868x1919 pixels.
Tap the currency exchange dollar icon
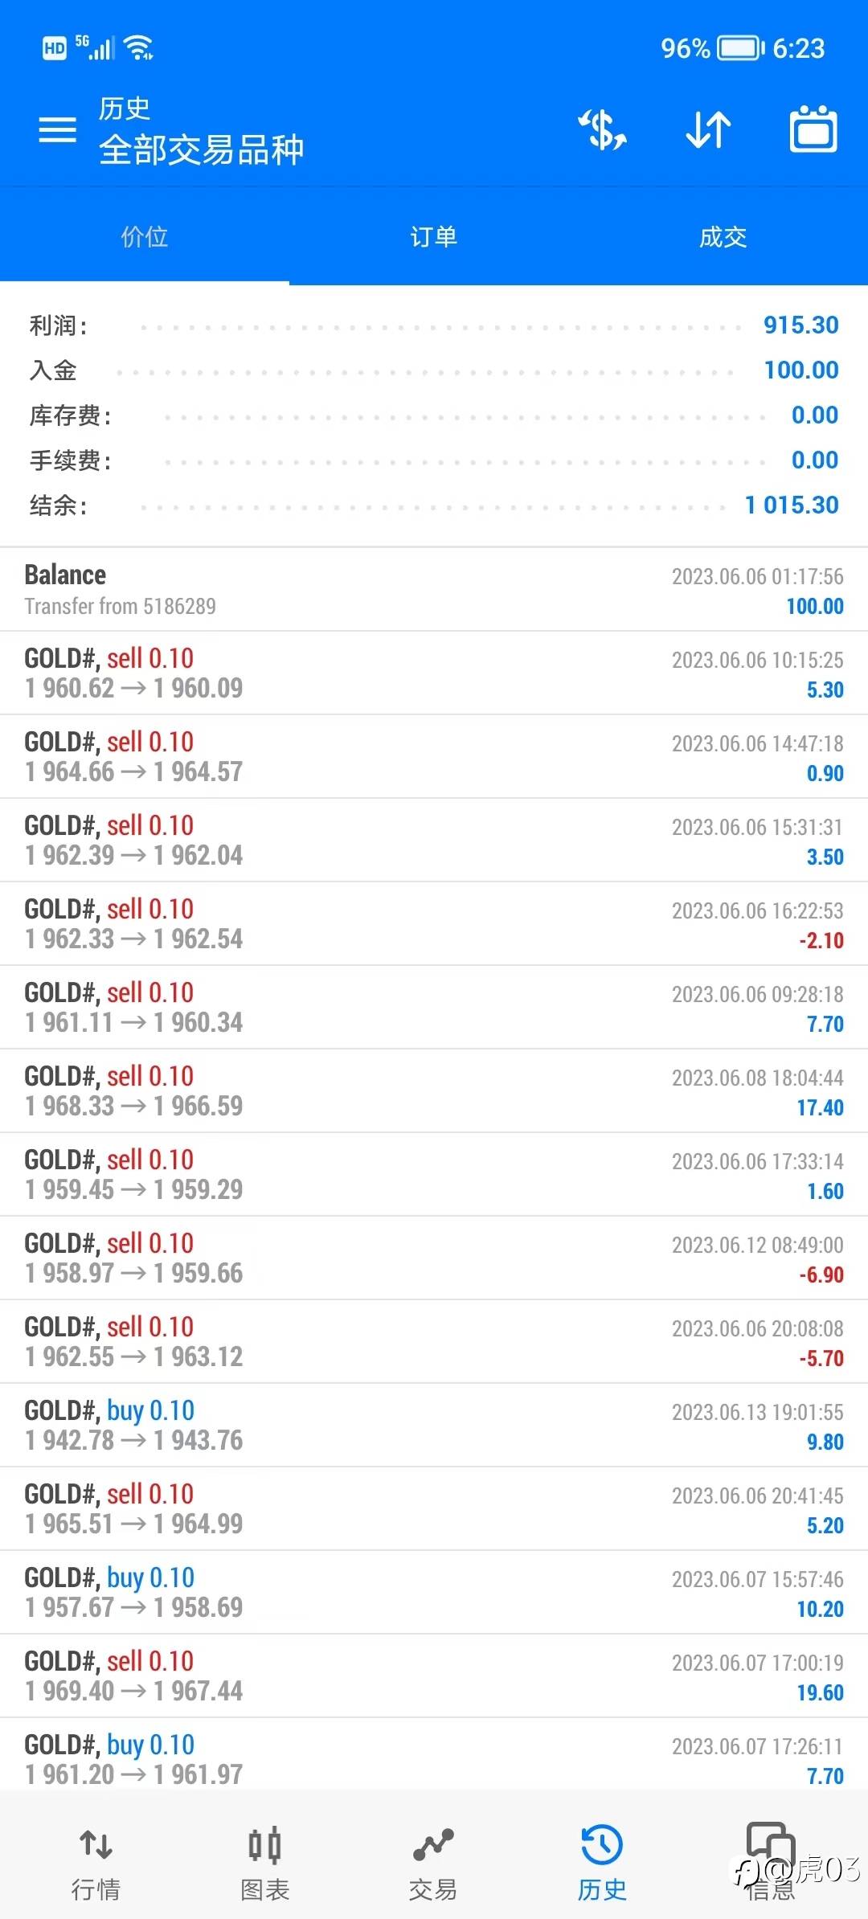click(603, 130)
